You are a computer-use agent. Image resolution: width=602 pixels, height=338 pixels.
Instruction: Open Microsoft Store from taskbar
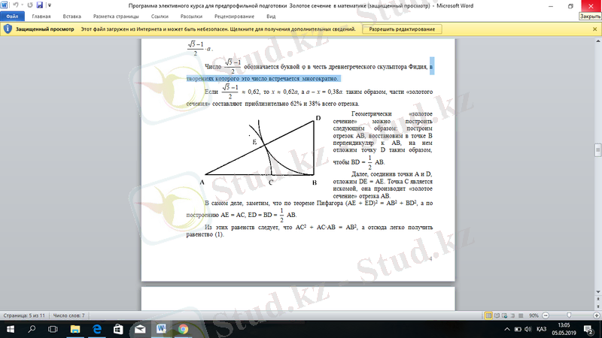[x=118, y=329]
